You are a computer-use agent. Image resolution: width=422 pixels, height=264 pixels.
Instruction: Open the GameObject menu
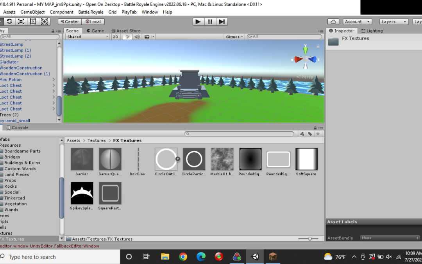click(x=32, y=12)
